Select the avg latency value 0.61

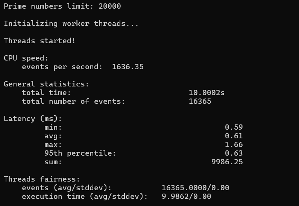234,136
